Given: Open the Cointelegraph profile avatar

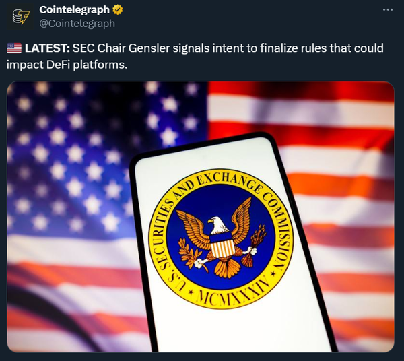Looking at the screenshot, I should coord(20,17).
